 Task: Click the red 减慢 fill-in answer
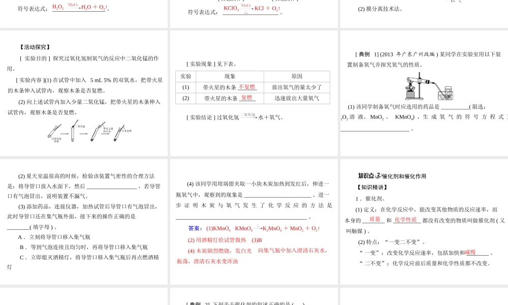click(x=470, y=252)
